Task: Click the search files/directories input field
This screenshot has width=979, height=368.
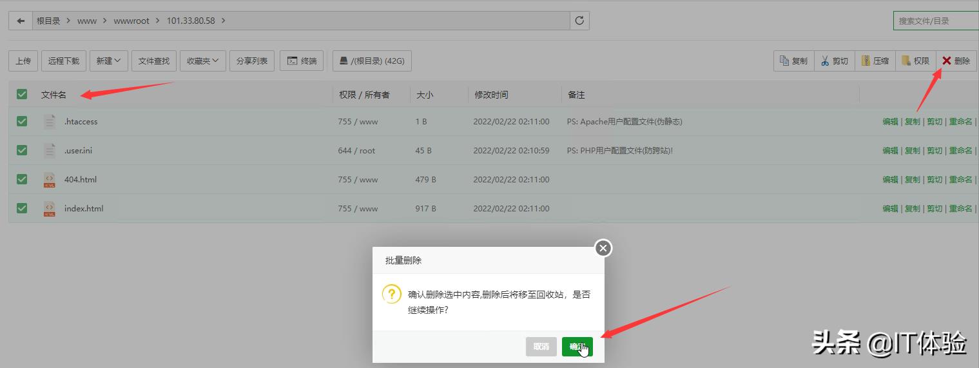Action: point(936,21)
